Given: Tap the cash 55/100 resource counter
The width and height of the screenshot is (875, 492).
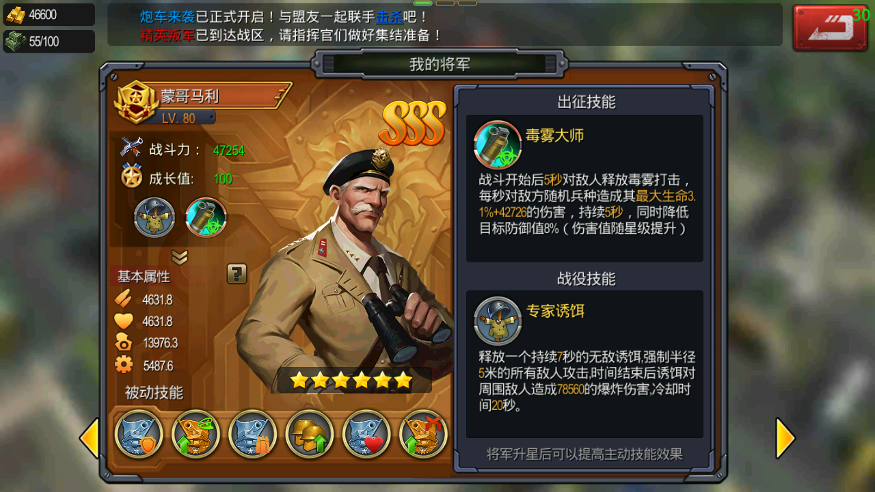Looking at the screenshot, I should click(x=49, y=41).
